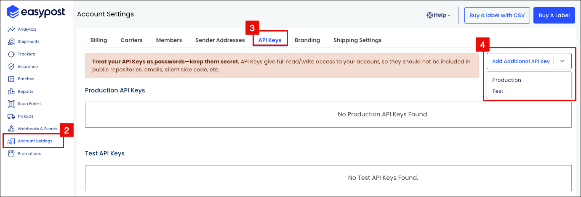This screenshot has width=581, height=197.
Task: Open the Help dropdown menu
Action: [438, 15]
